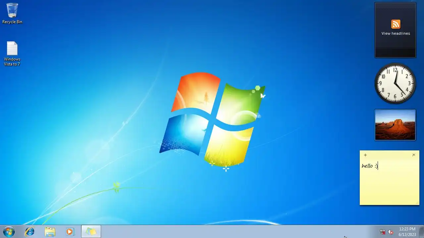
Task: Click the Show desktop button
Action: [421, 232]
